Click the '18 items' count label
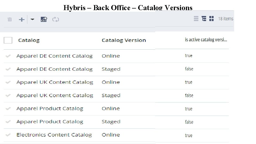This screenshot has height=144, width=256. point(226,19)
